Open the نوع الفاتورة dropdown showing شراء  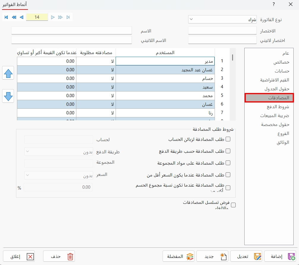[x=222, y=19]
